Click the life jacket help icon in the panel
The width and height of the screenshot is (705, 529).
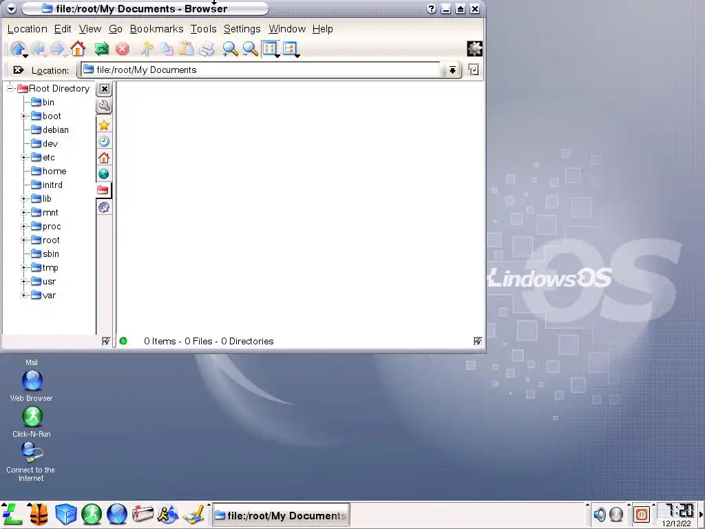[x=39, y=514]
